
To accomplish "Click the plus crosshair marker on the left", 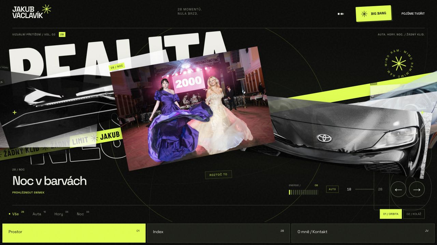I will click(x=14, y=112).
